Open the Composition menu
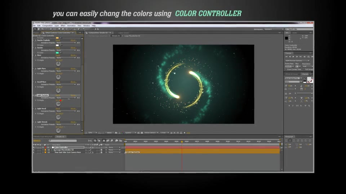 click(48, 26)
